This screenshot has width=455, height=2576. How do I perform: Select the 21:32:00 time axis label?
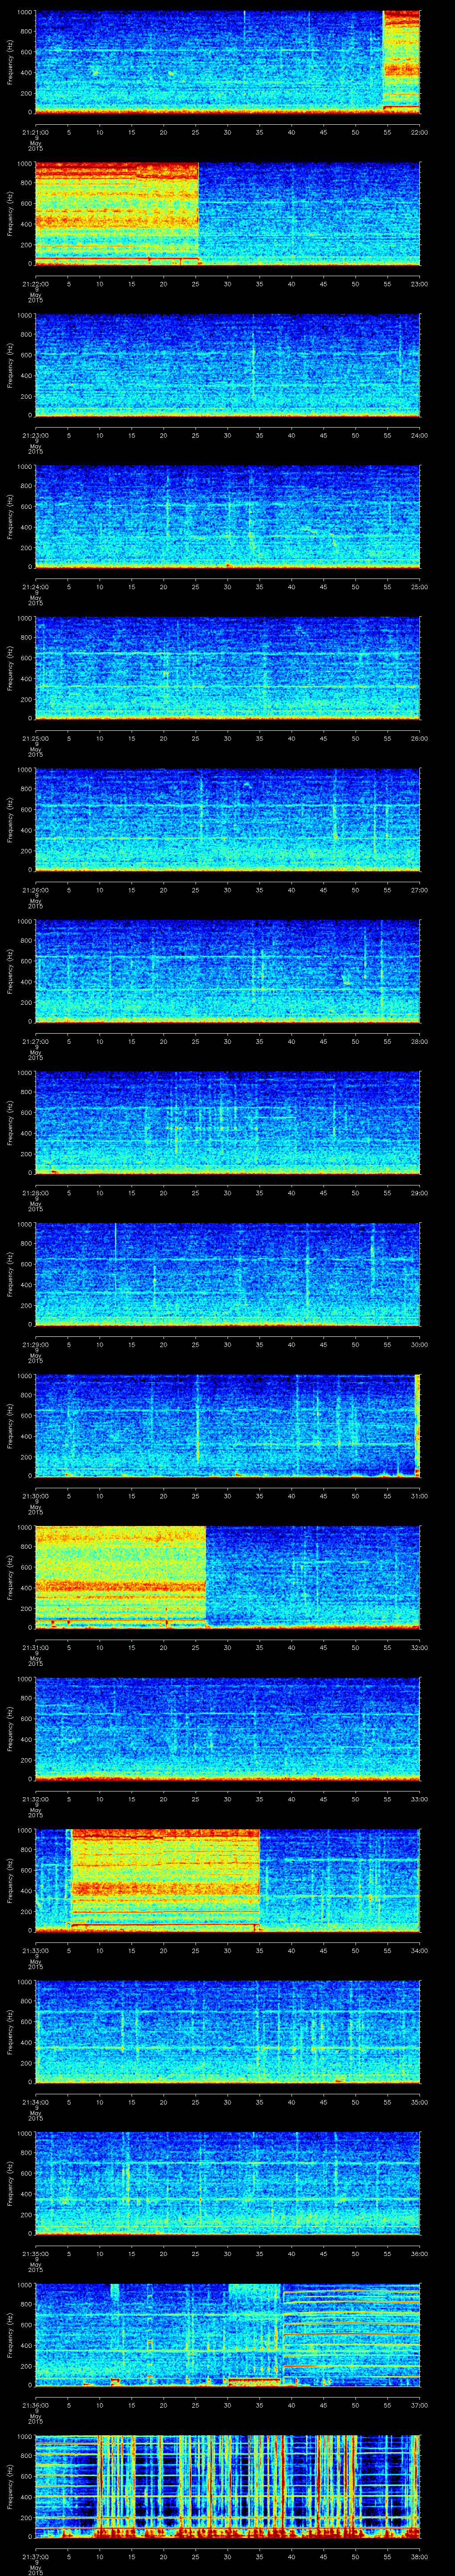pos(35,1799)
